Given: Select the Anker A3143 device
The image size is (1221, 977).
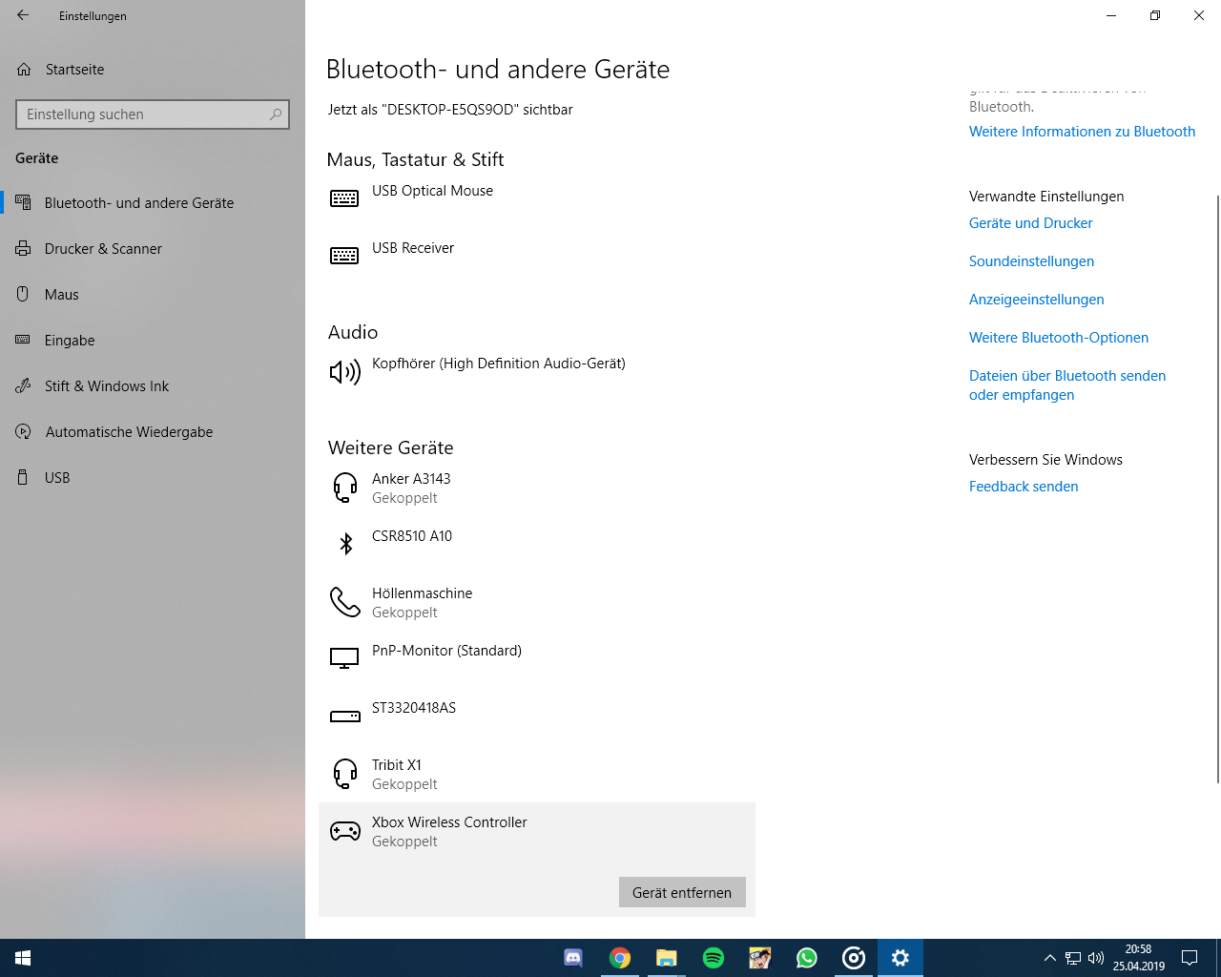Looking at the screenshot, I should click(537, 488).
